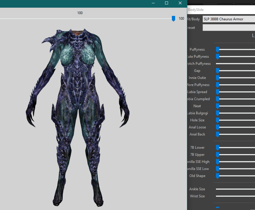Click the Ankle Size slider track
Screen dimensions: 255x210
pyautogui.click(x=235, y=189)
